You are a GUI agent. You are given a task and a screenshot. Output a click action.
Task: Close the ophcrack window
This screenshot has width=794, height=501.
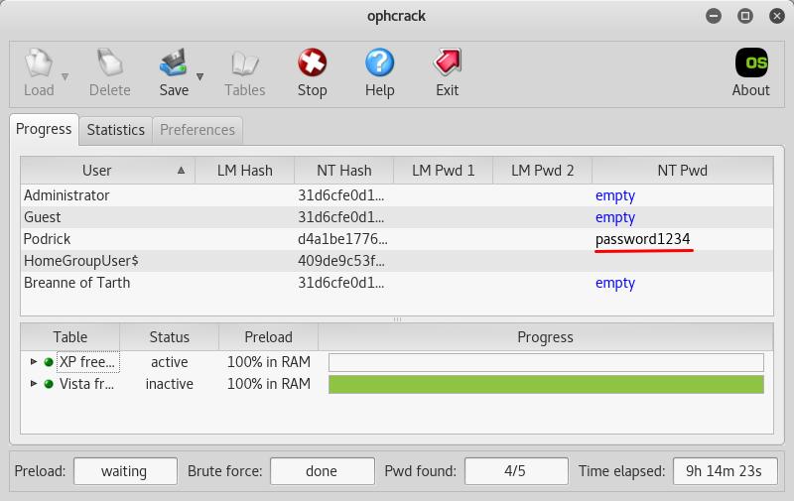coord(776,16)
